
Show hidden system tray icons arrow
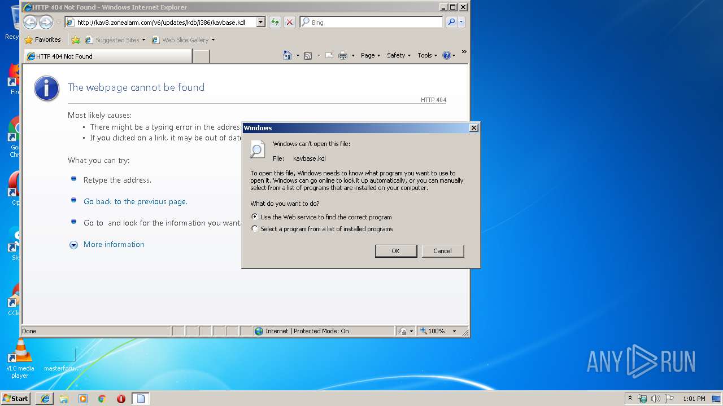pyautogui.click(x=630, y=398)
